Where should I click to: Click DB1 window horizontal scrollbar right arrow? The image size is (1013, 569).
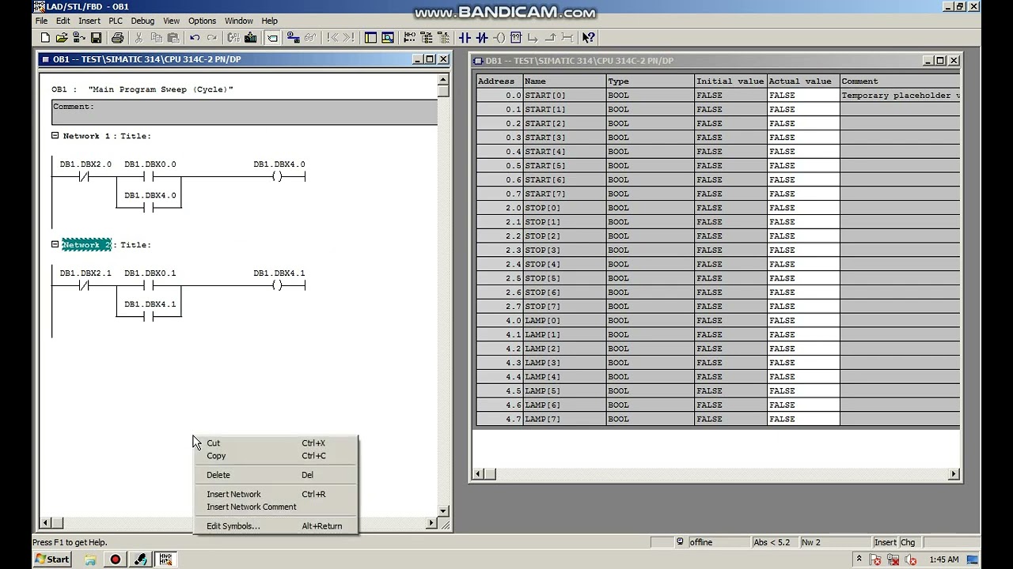(x=954, y=474)
